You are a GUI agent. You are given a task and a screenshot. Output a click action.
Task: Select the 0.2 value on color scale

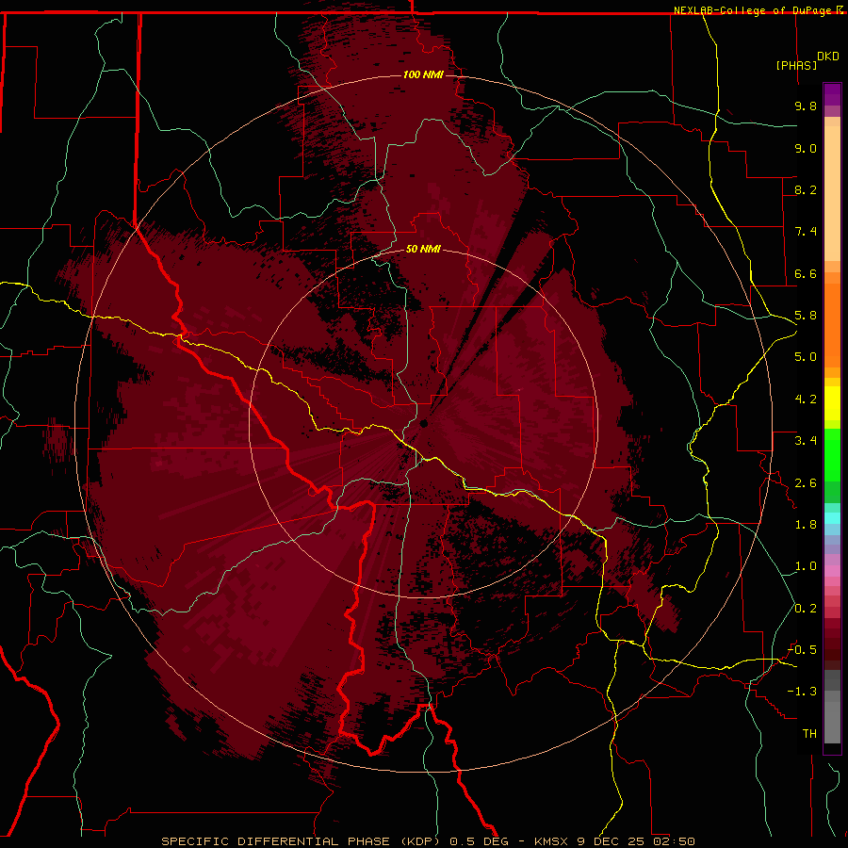point(806,609)
